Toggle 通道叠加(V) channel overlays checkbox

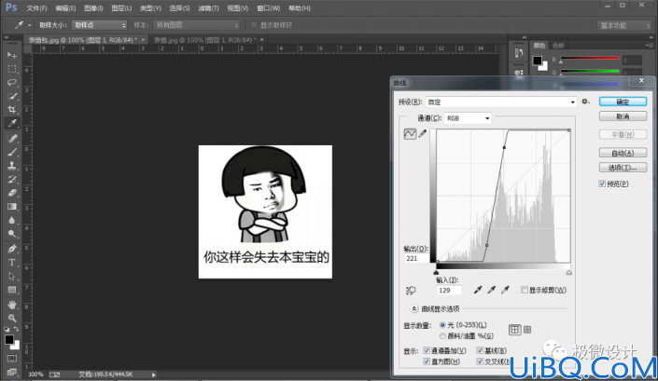[x=427, y=350]
